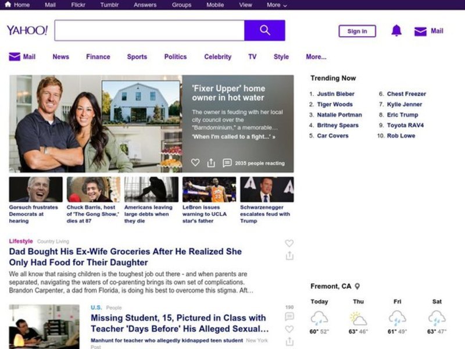Share the Fixer Upper story
The width and height of the screenshot is (465, 349).
pyautogui.click(x=211, y=163)
